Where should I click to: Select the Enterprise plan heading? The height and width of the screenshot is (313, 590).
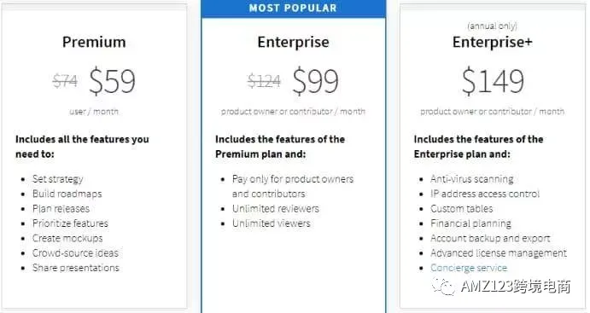pos(293,42)
